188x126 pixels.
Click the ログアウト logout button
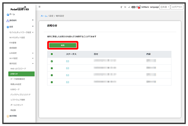pyautogui.click(x=177, y=7)
